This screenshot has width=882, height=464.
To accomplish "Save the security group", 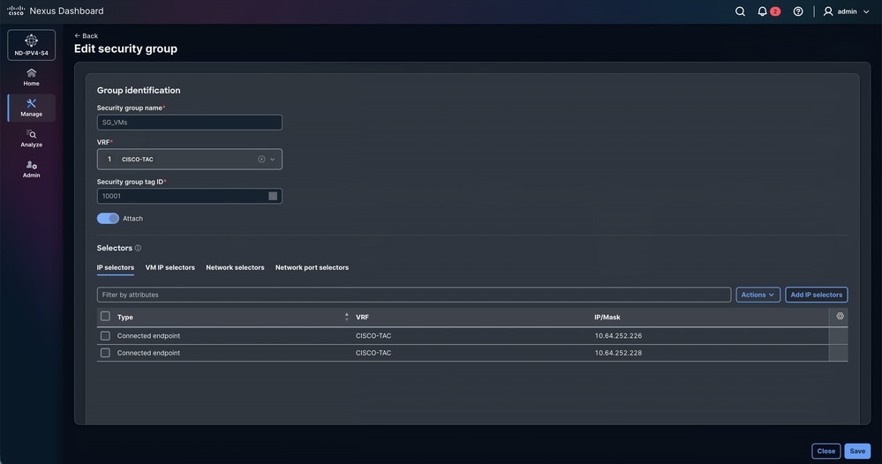I will [x=857, y=451].
